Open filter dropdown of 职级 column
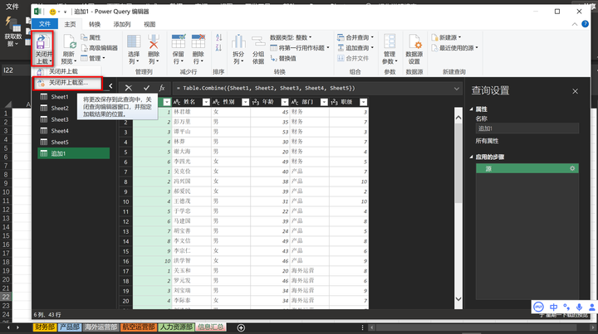This screenshot has width=598, height=334. (x=364, y=102)
